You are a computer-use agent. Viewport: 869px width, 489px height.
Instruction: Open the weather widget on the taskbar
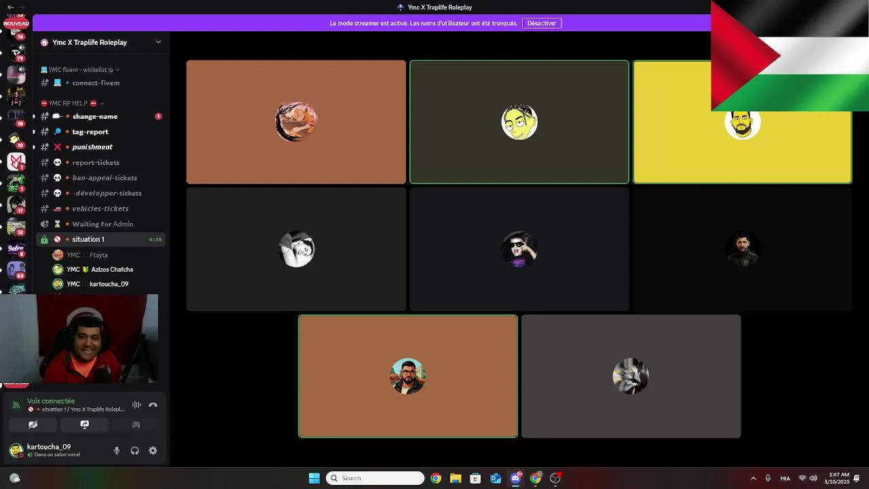pyautogui.click(x=15, y=478)
